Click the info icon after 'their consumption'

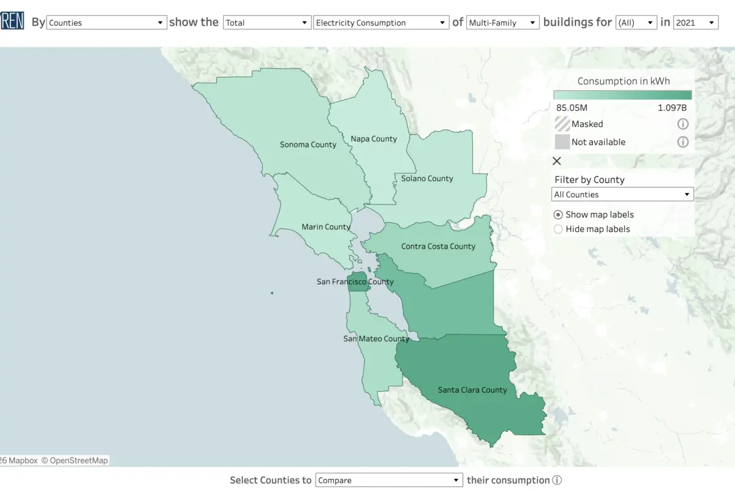point(557,481)
